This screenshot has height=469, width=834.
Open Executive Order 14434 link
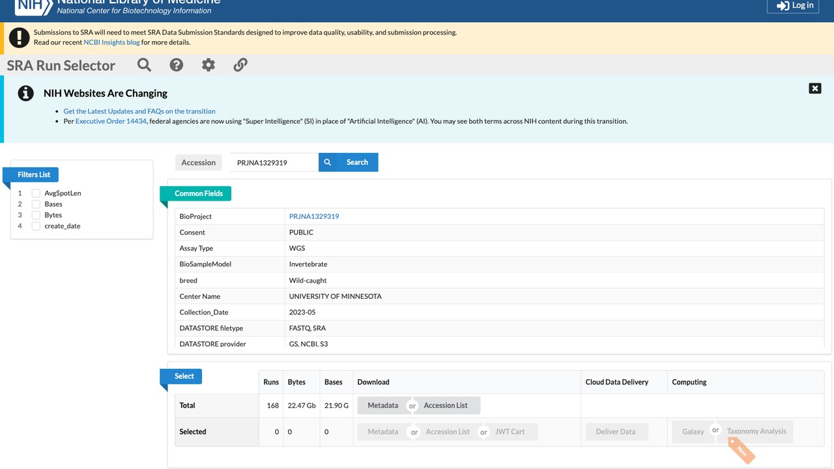tap(111, 121)
